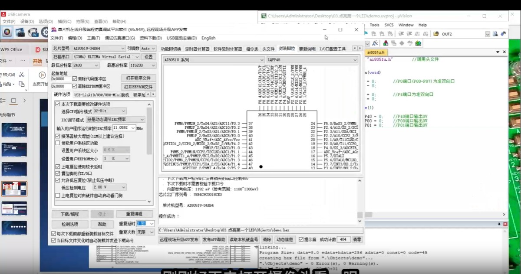Click the 重复编程 button
This screenshot has width=521, height=274.
pos(134,214)
